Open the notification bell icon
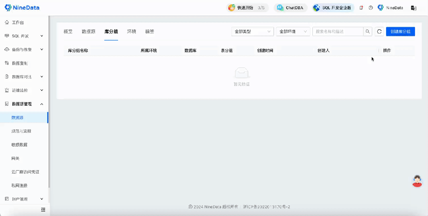 coord(361,8)
